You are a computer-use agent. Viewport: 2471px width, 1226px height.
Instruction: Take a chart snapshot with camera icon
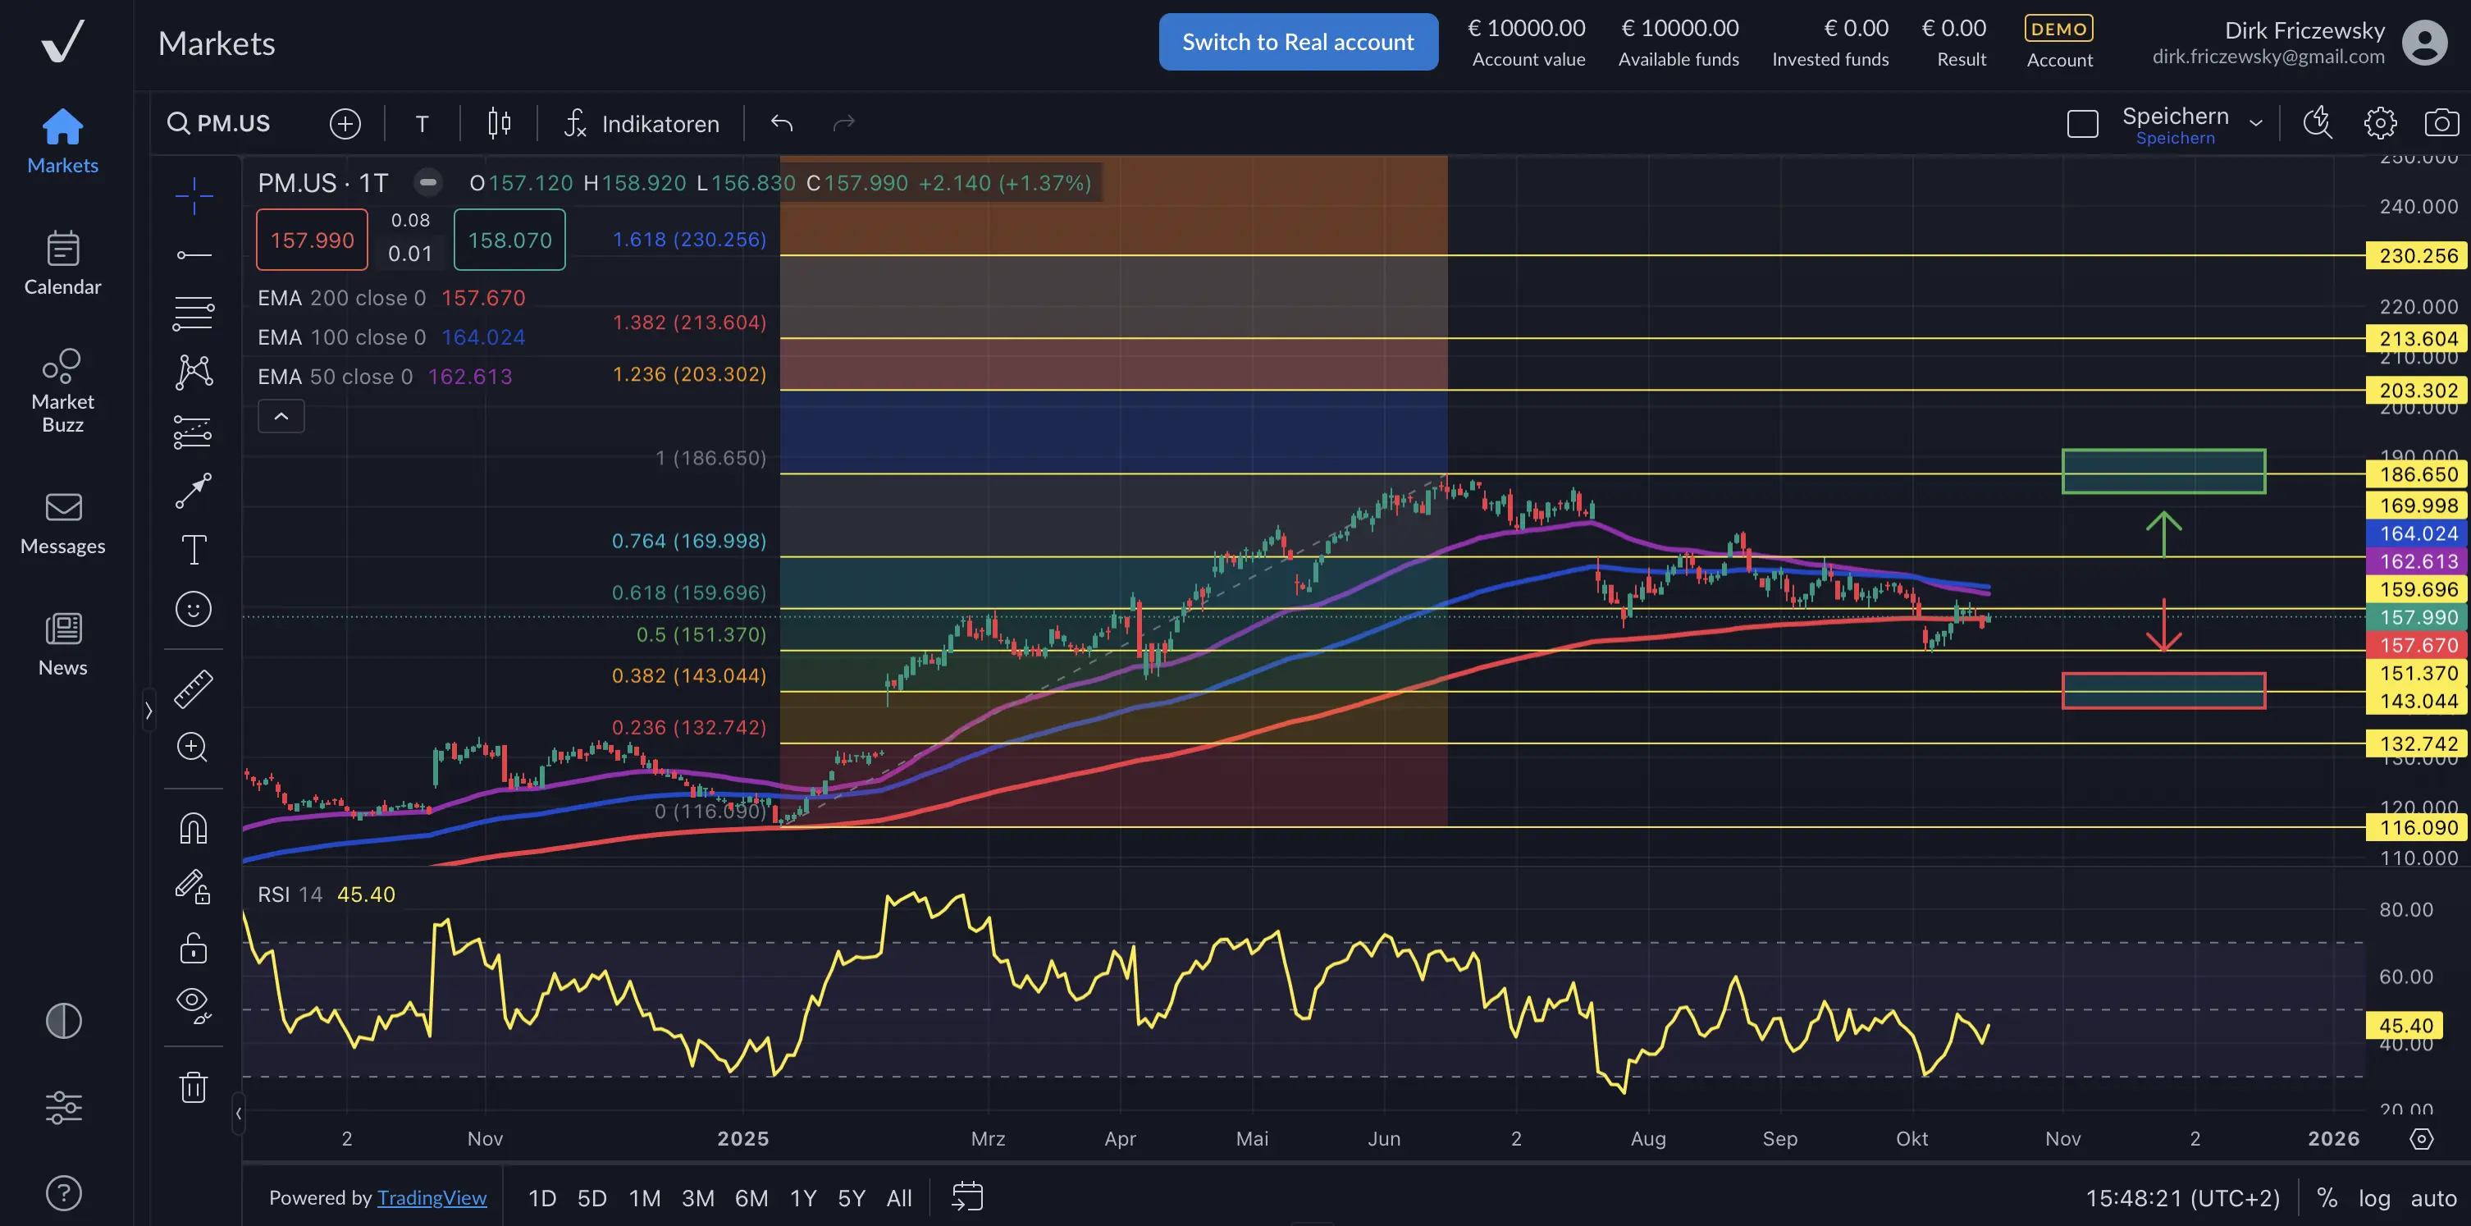[2441, 123]
